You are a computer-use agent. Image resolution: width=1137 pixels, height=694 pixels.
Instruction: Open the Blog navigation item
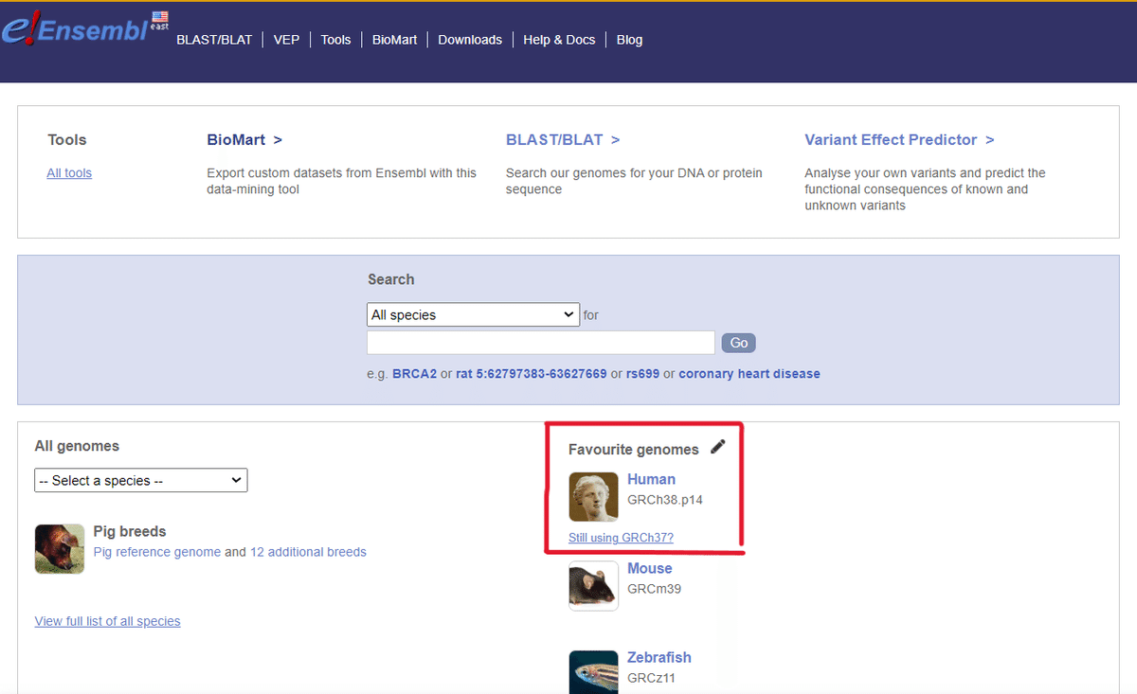point(629,40)
